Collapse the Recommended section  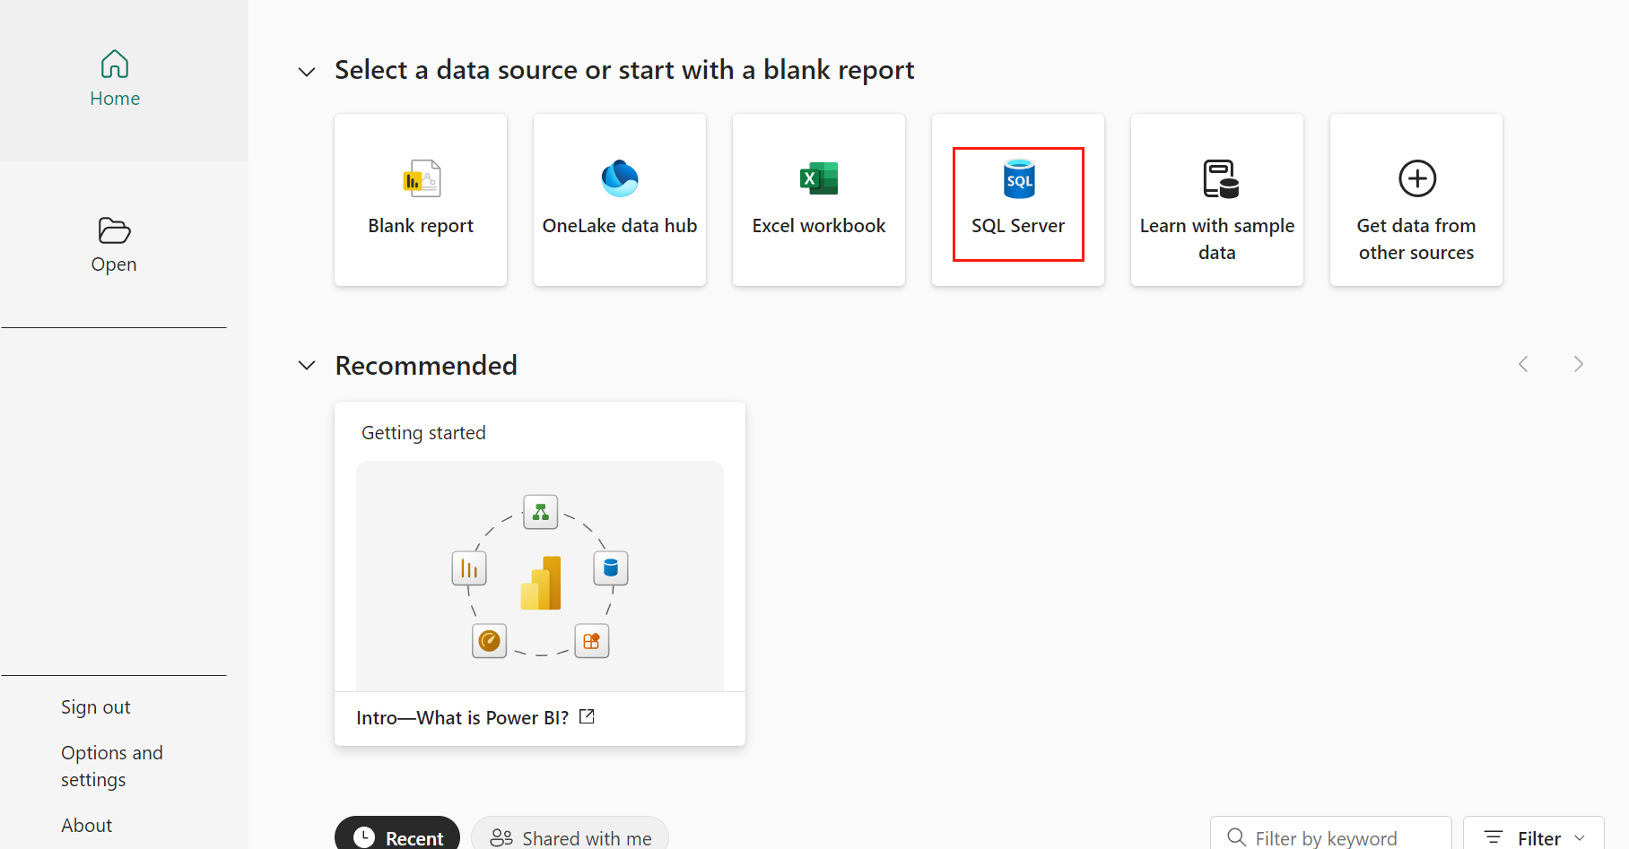pos(306,365)
